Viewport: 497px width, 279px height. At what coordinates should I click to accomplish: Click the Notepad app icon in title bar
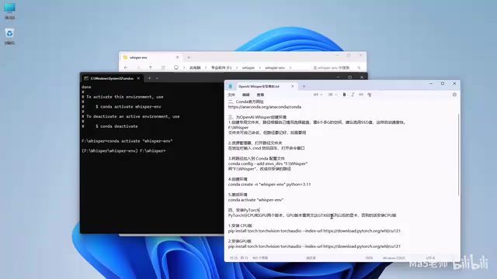click(231, 86)
